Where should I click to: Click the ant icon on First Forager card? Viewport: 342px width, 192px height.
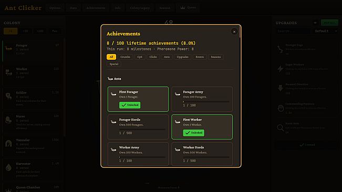[x=113, y=94]
